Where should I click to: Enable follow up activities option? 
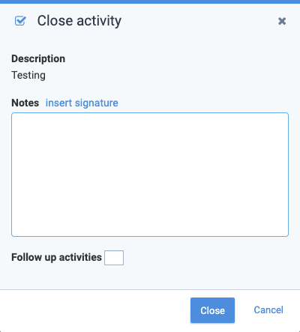pyautogui.click(x=114, y=258)
